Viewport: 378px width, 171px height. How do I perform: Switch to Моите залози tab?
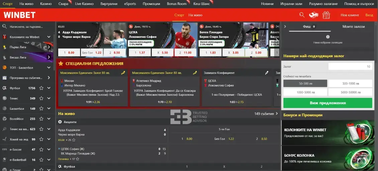click(353, 26)
